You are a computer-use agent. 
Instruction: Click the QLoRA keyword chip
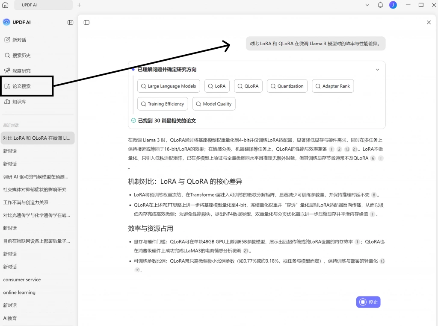pos(249,86)
